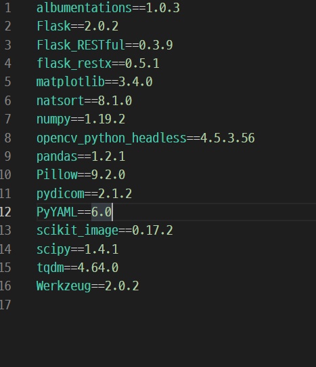Click the Werkzeug==2.0.2 line

88,286
